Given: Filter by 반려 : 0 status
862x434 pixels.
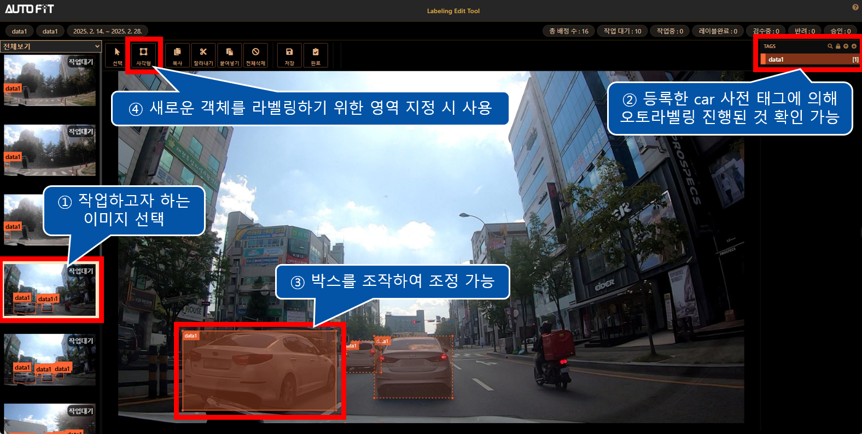Looking at the screenshot, I should coord(805,31).
